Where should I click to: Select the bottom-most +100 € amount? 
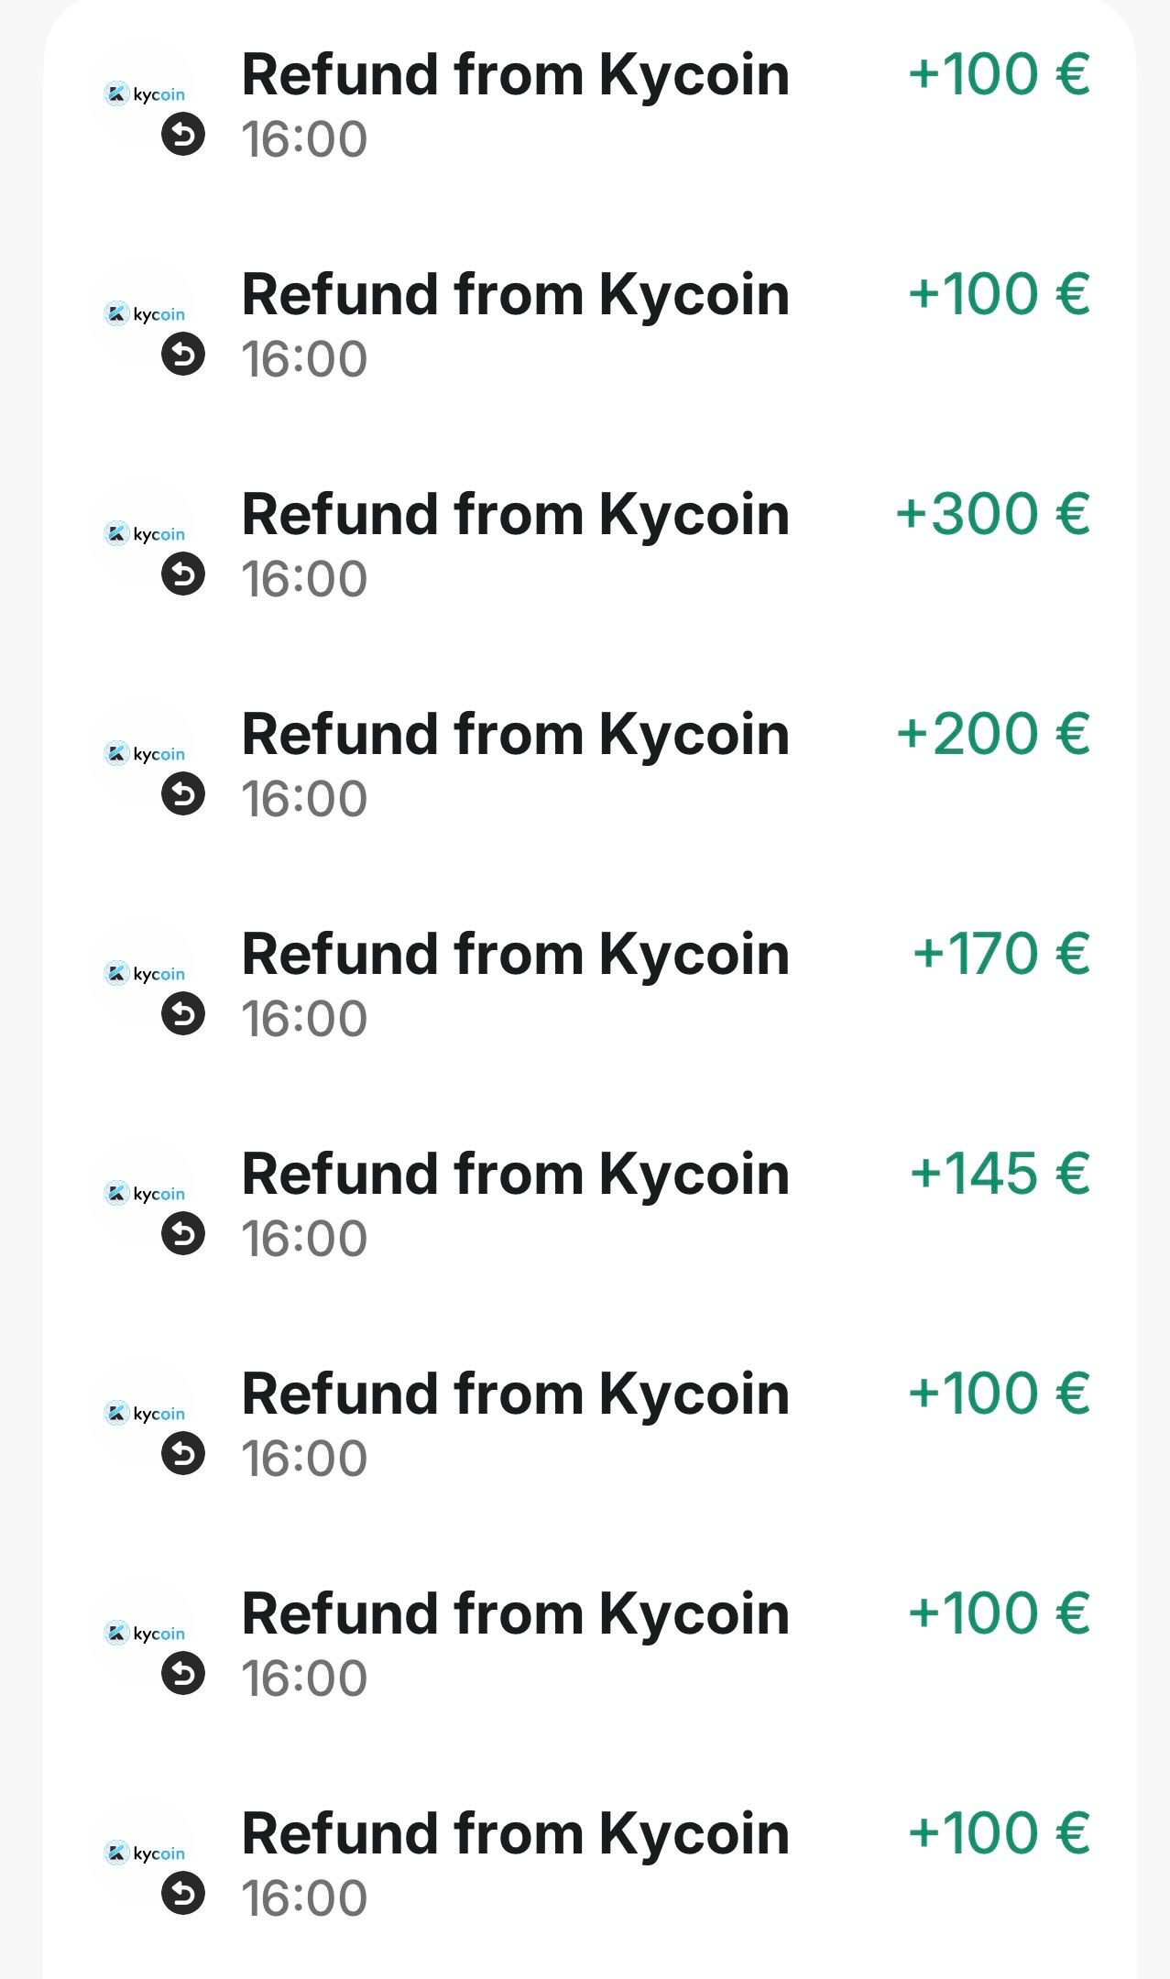(x=998, y=1833)
